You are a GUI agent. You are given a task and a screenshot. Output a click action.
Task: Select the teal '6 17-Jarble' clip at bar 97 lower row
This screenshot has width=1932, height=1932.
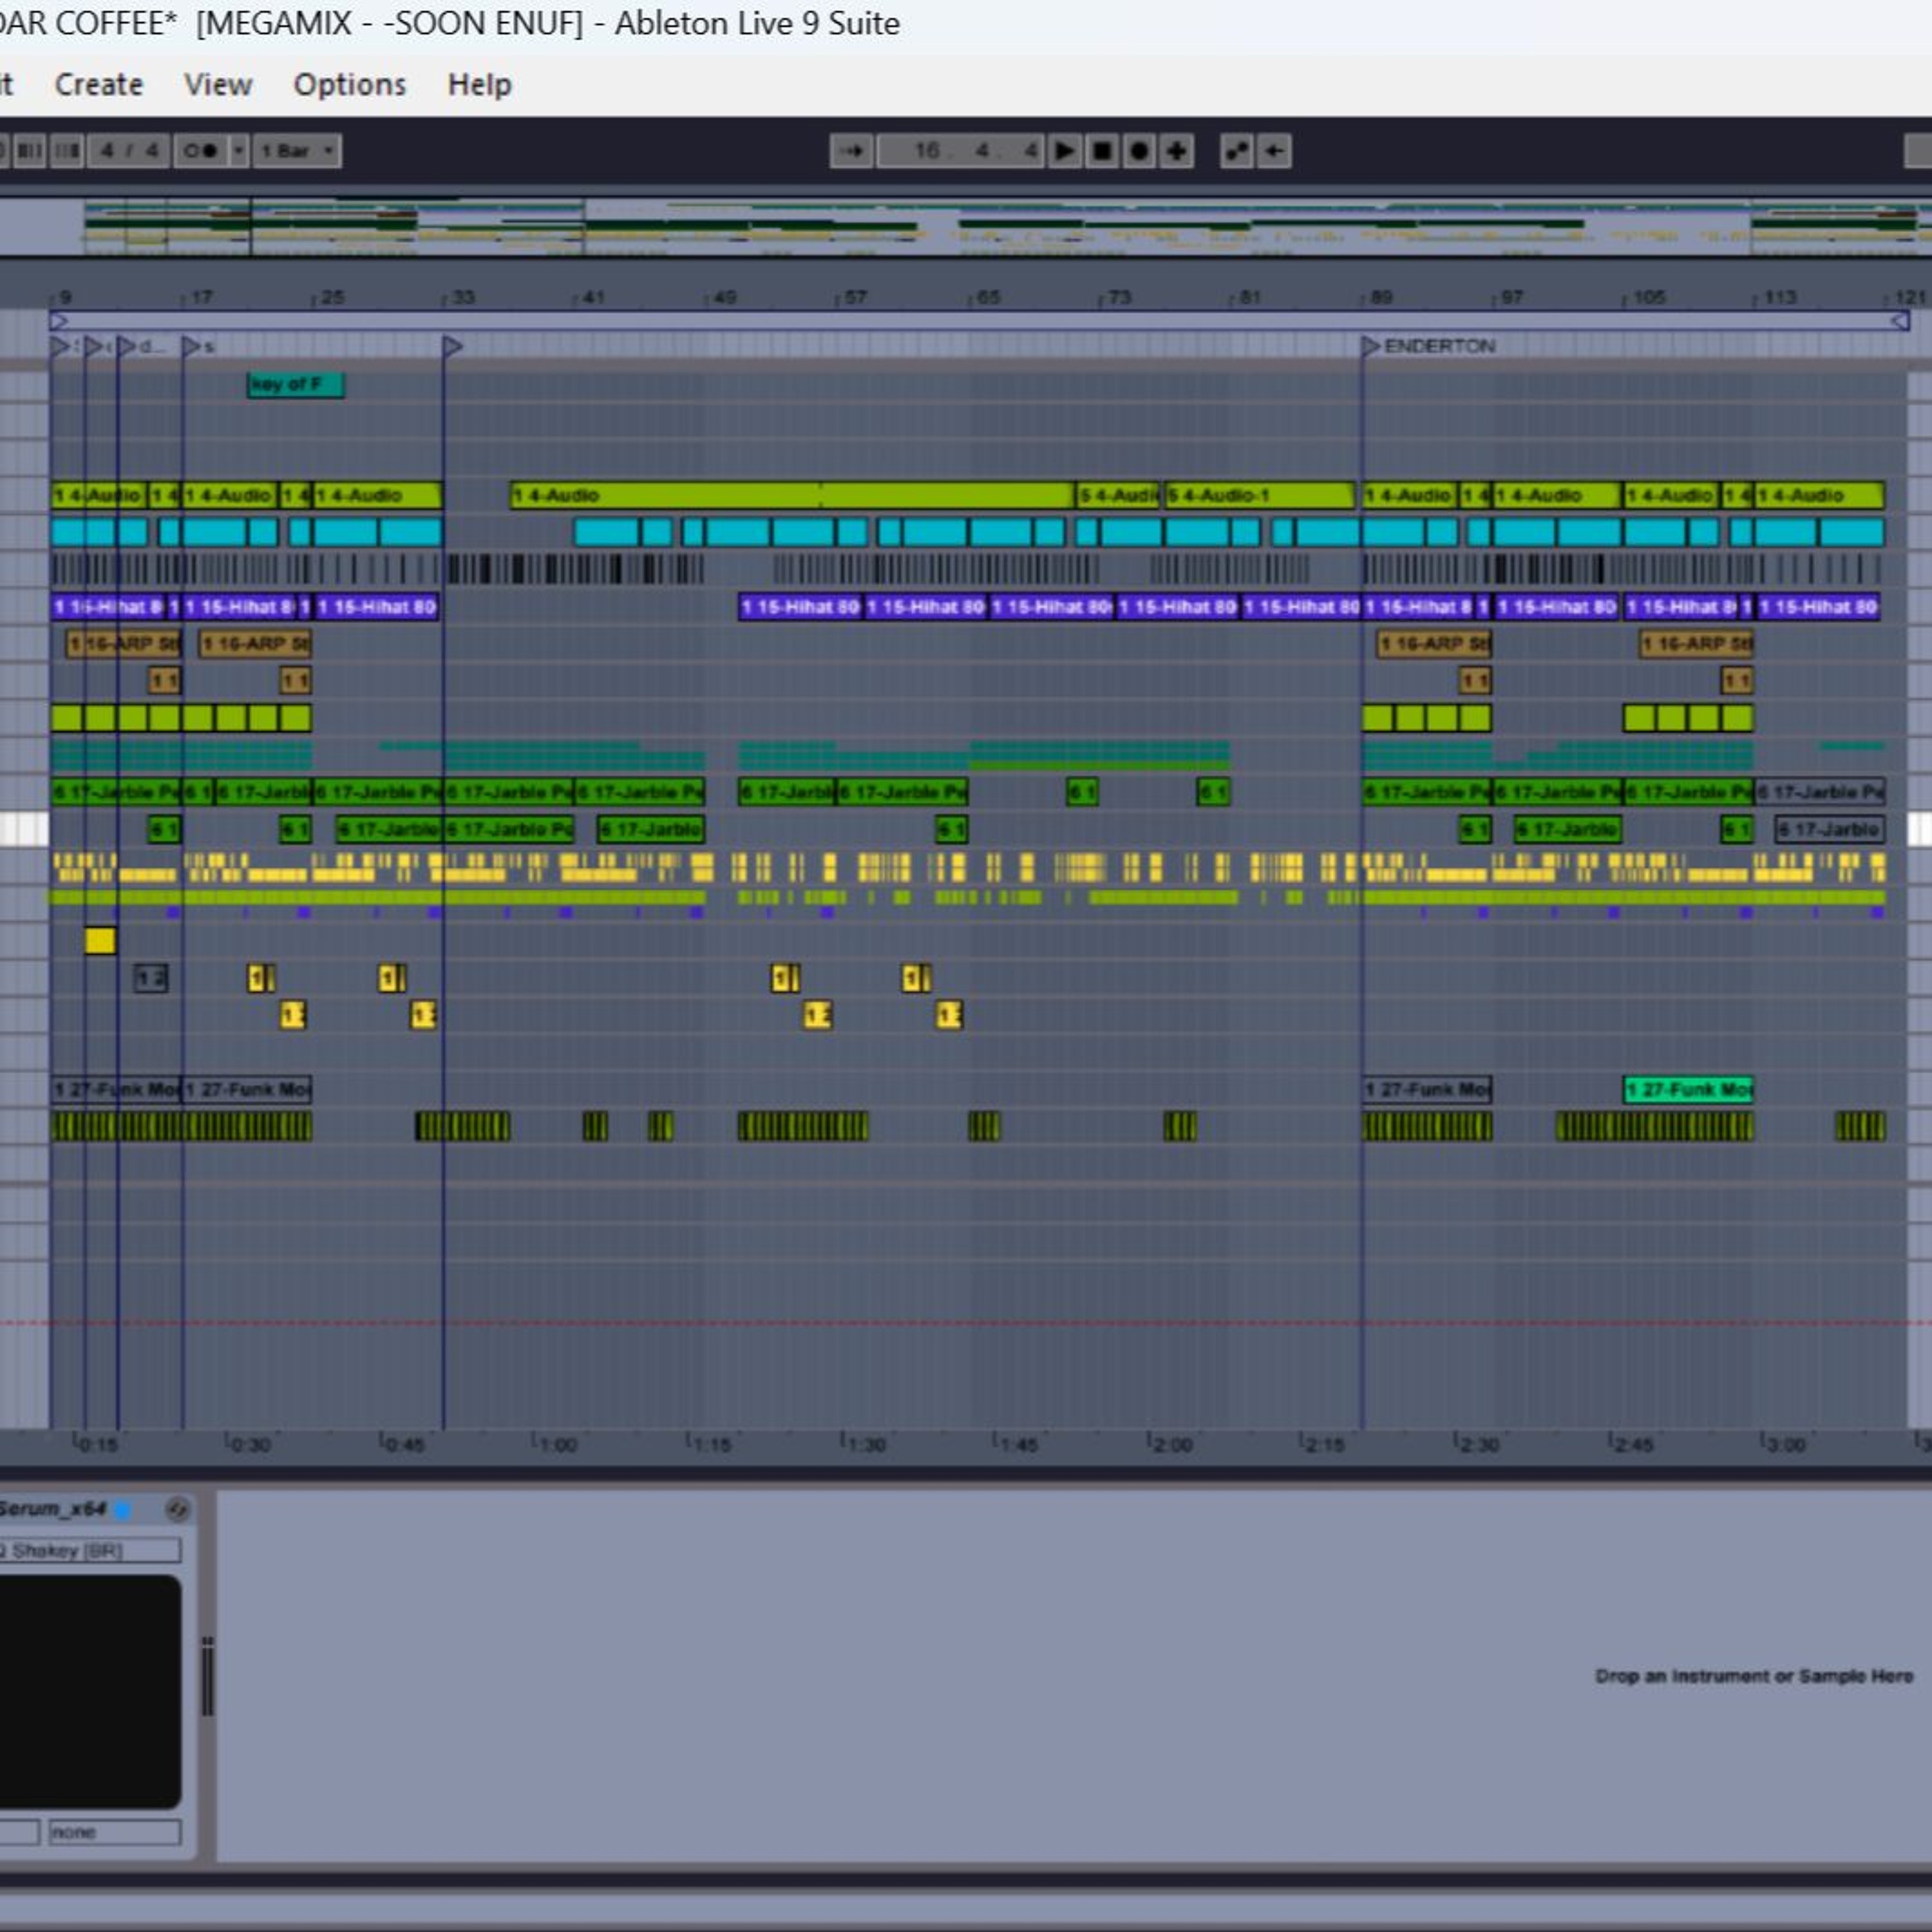[x=1567, y=829]
